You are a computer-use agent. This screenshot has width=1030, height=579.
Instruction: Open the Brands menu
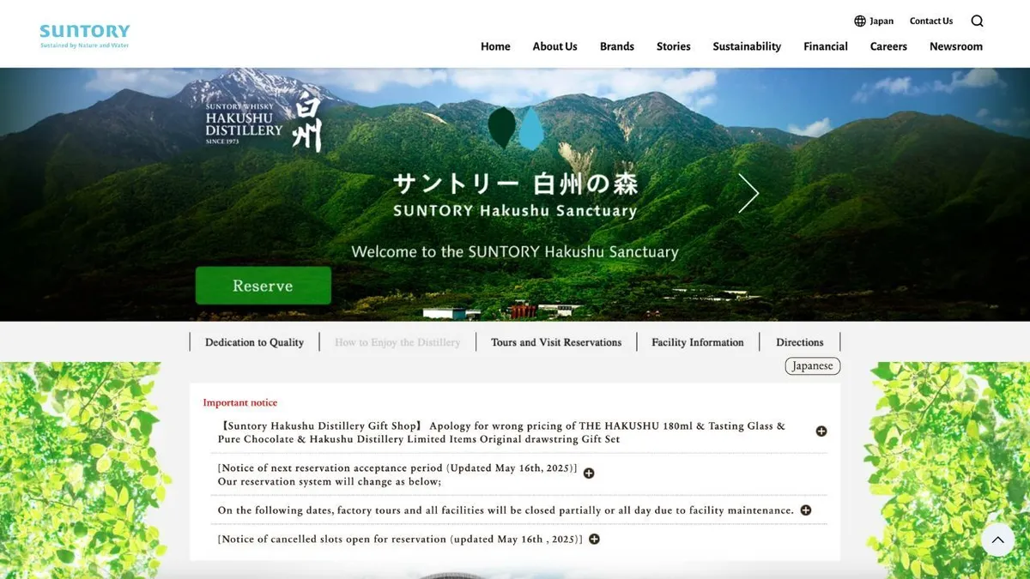616,46
